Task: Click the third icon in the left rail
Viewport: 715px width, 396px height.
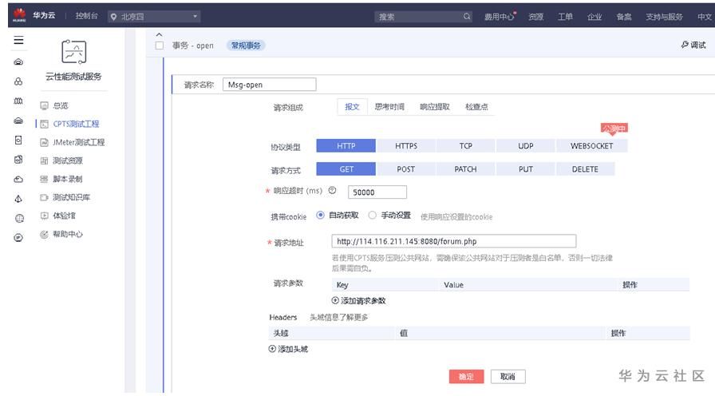Action: coord(18,101)
